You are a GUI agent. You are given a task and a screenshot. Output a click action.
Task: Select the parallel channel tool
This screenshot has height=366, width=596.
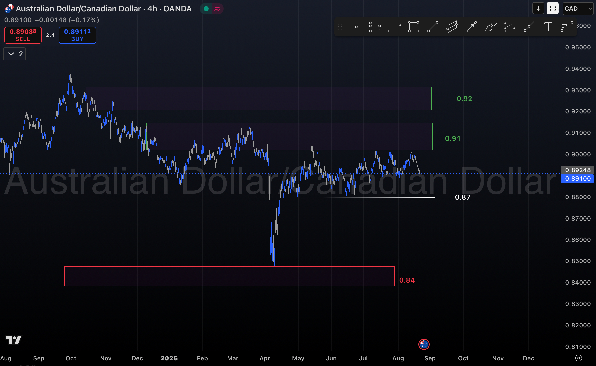pos(452,27)
